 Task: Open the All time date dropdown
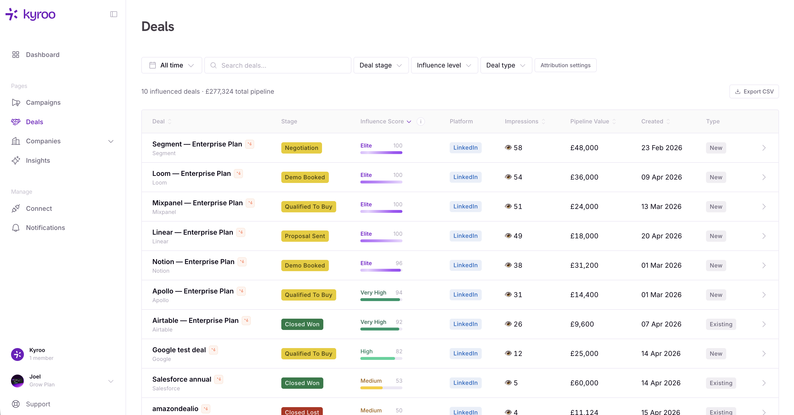pyautogui.click(x=171, y=65)
